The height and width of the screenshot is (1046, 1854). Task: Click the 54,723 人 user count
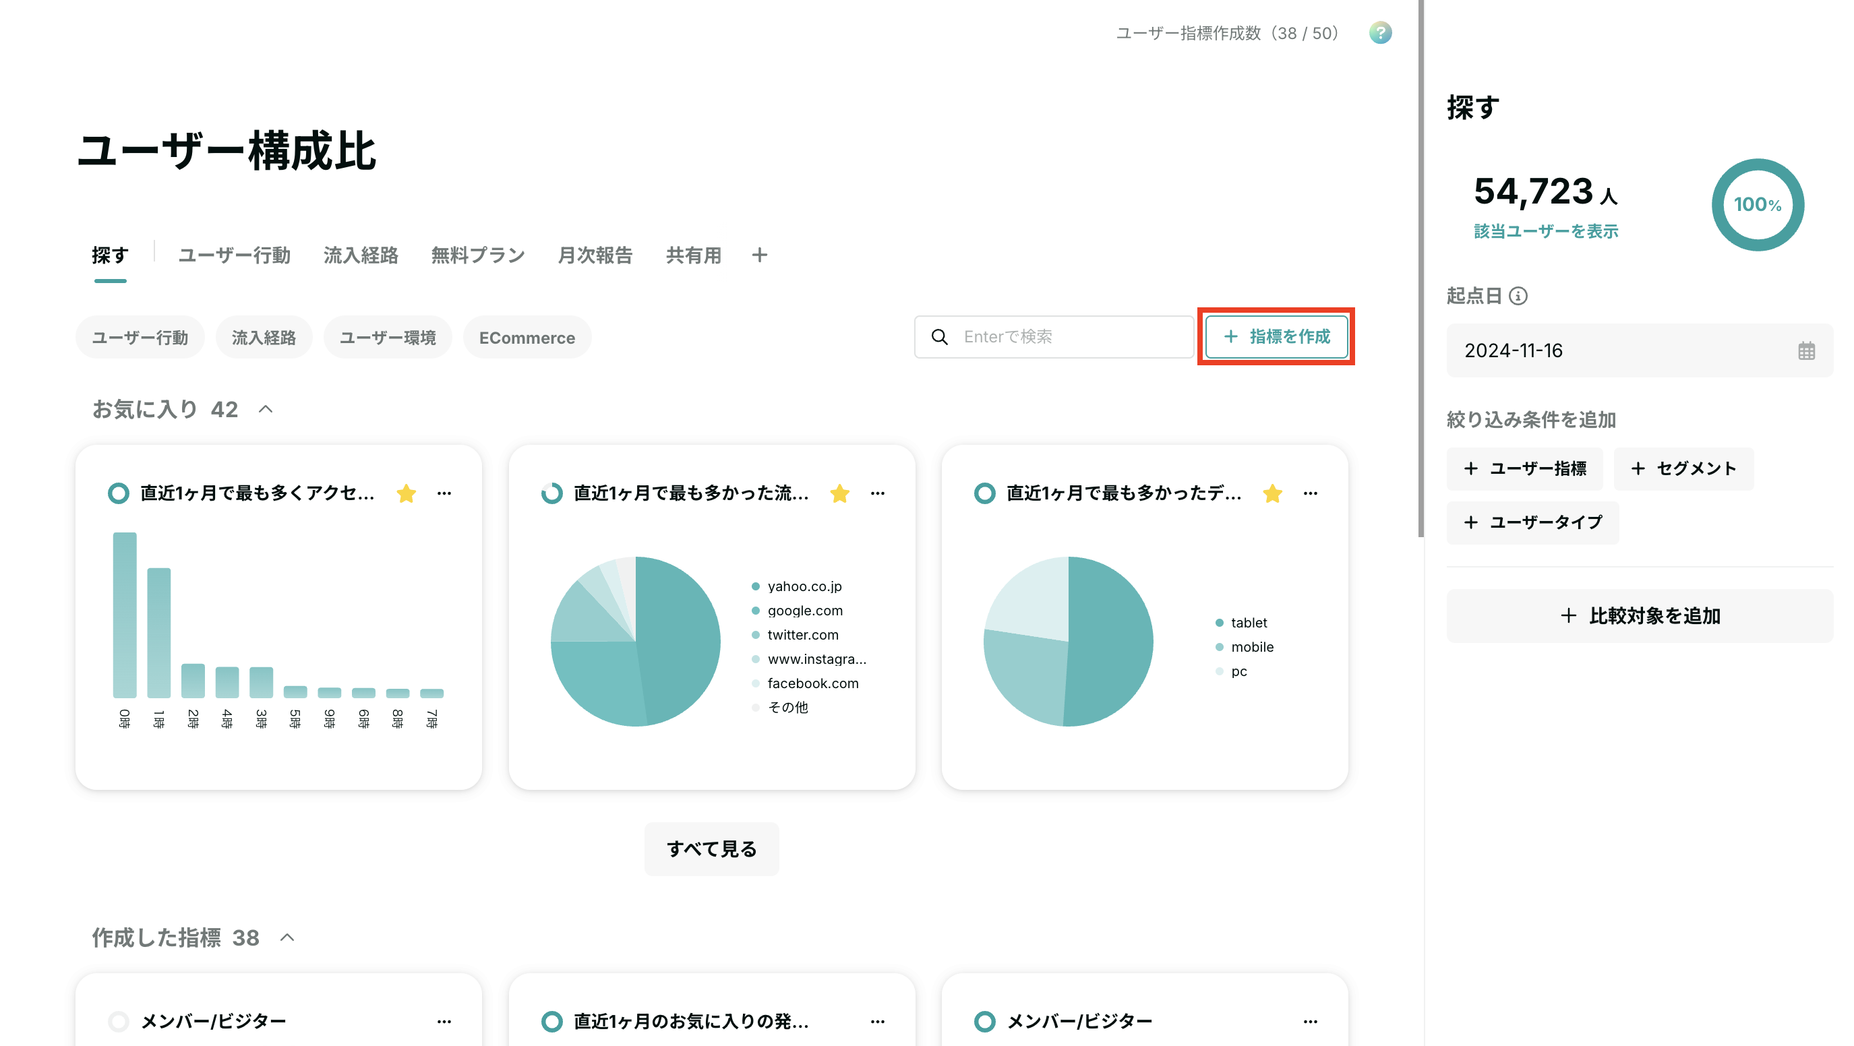(x=1545, y=192)
